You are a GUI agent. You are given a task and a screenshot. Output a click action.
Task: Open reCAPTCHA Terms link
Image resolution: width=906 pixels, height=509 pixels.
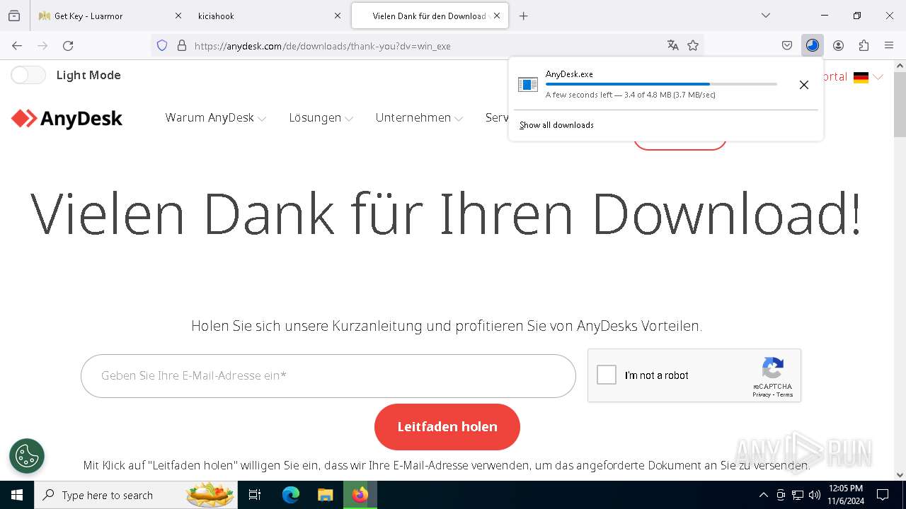coord(784,394)
